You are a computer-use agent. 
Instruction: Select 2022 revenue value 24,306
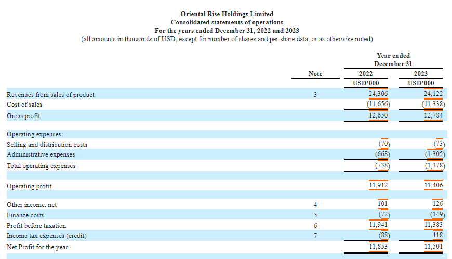tap(378, 94)
